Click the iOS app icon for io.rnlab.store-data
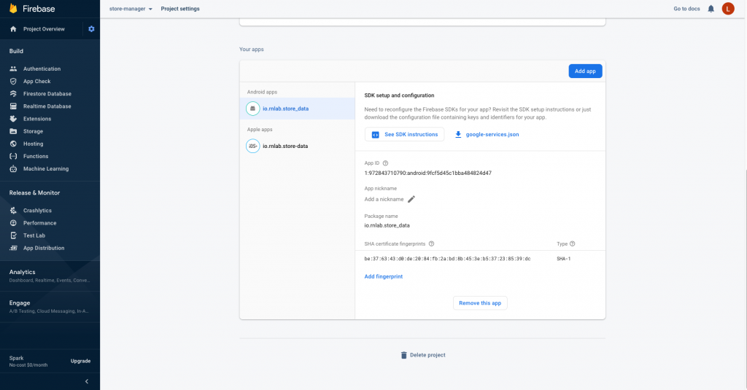The height and width of the screenshot is (390, 747). [x=253, y=147]
